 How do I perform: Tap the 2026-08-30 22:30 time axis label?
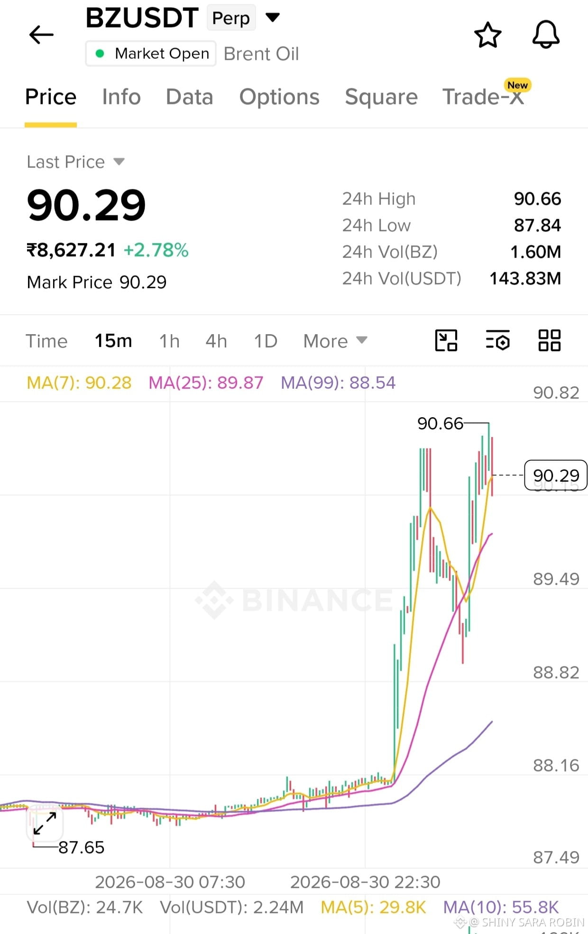coord(365,882)
